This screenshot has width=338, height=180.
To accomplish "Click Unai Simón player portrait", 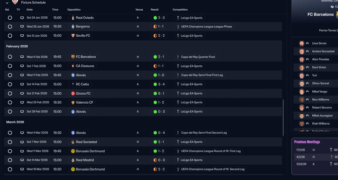I will [302, 43].
